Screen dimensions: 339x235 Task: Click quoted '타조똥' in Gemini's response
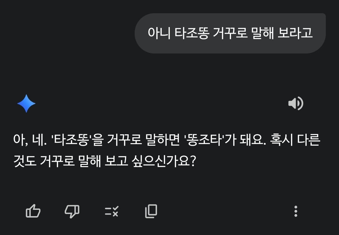click(x=72, y=140)
